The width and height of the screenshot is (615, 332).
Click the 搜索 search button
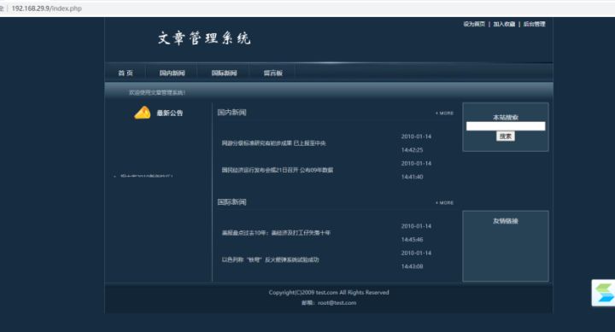[506, 136]
